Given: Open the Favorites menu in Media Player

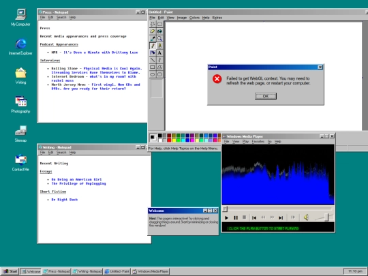Looking at the screenshot, I should (258, 142).
